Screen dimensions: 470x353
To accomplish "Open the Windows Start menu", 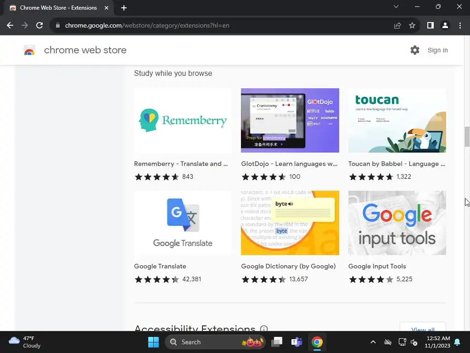I will coord(153,342).
